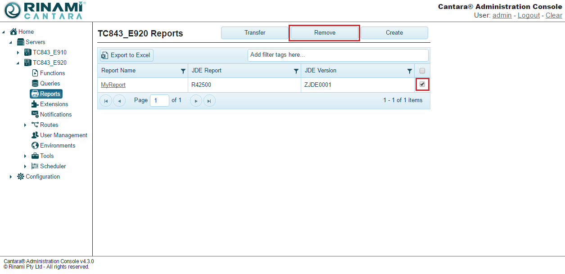
Task: Click the Export to Excel icon
Action: (105, 55)
